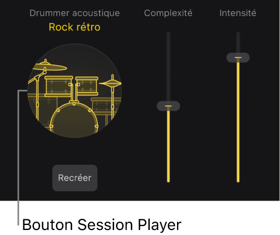Click the Recréer button
Screen dimensions: 280x235
[x=75, y=178]
